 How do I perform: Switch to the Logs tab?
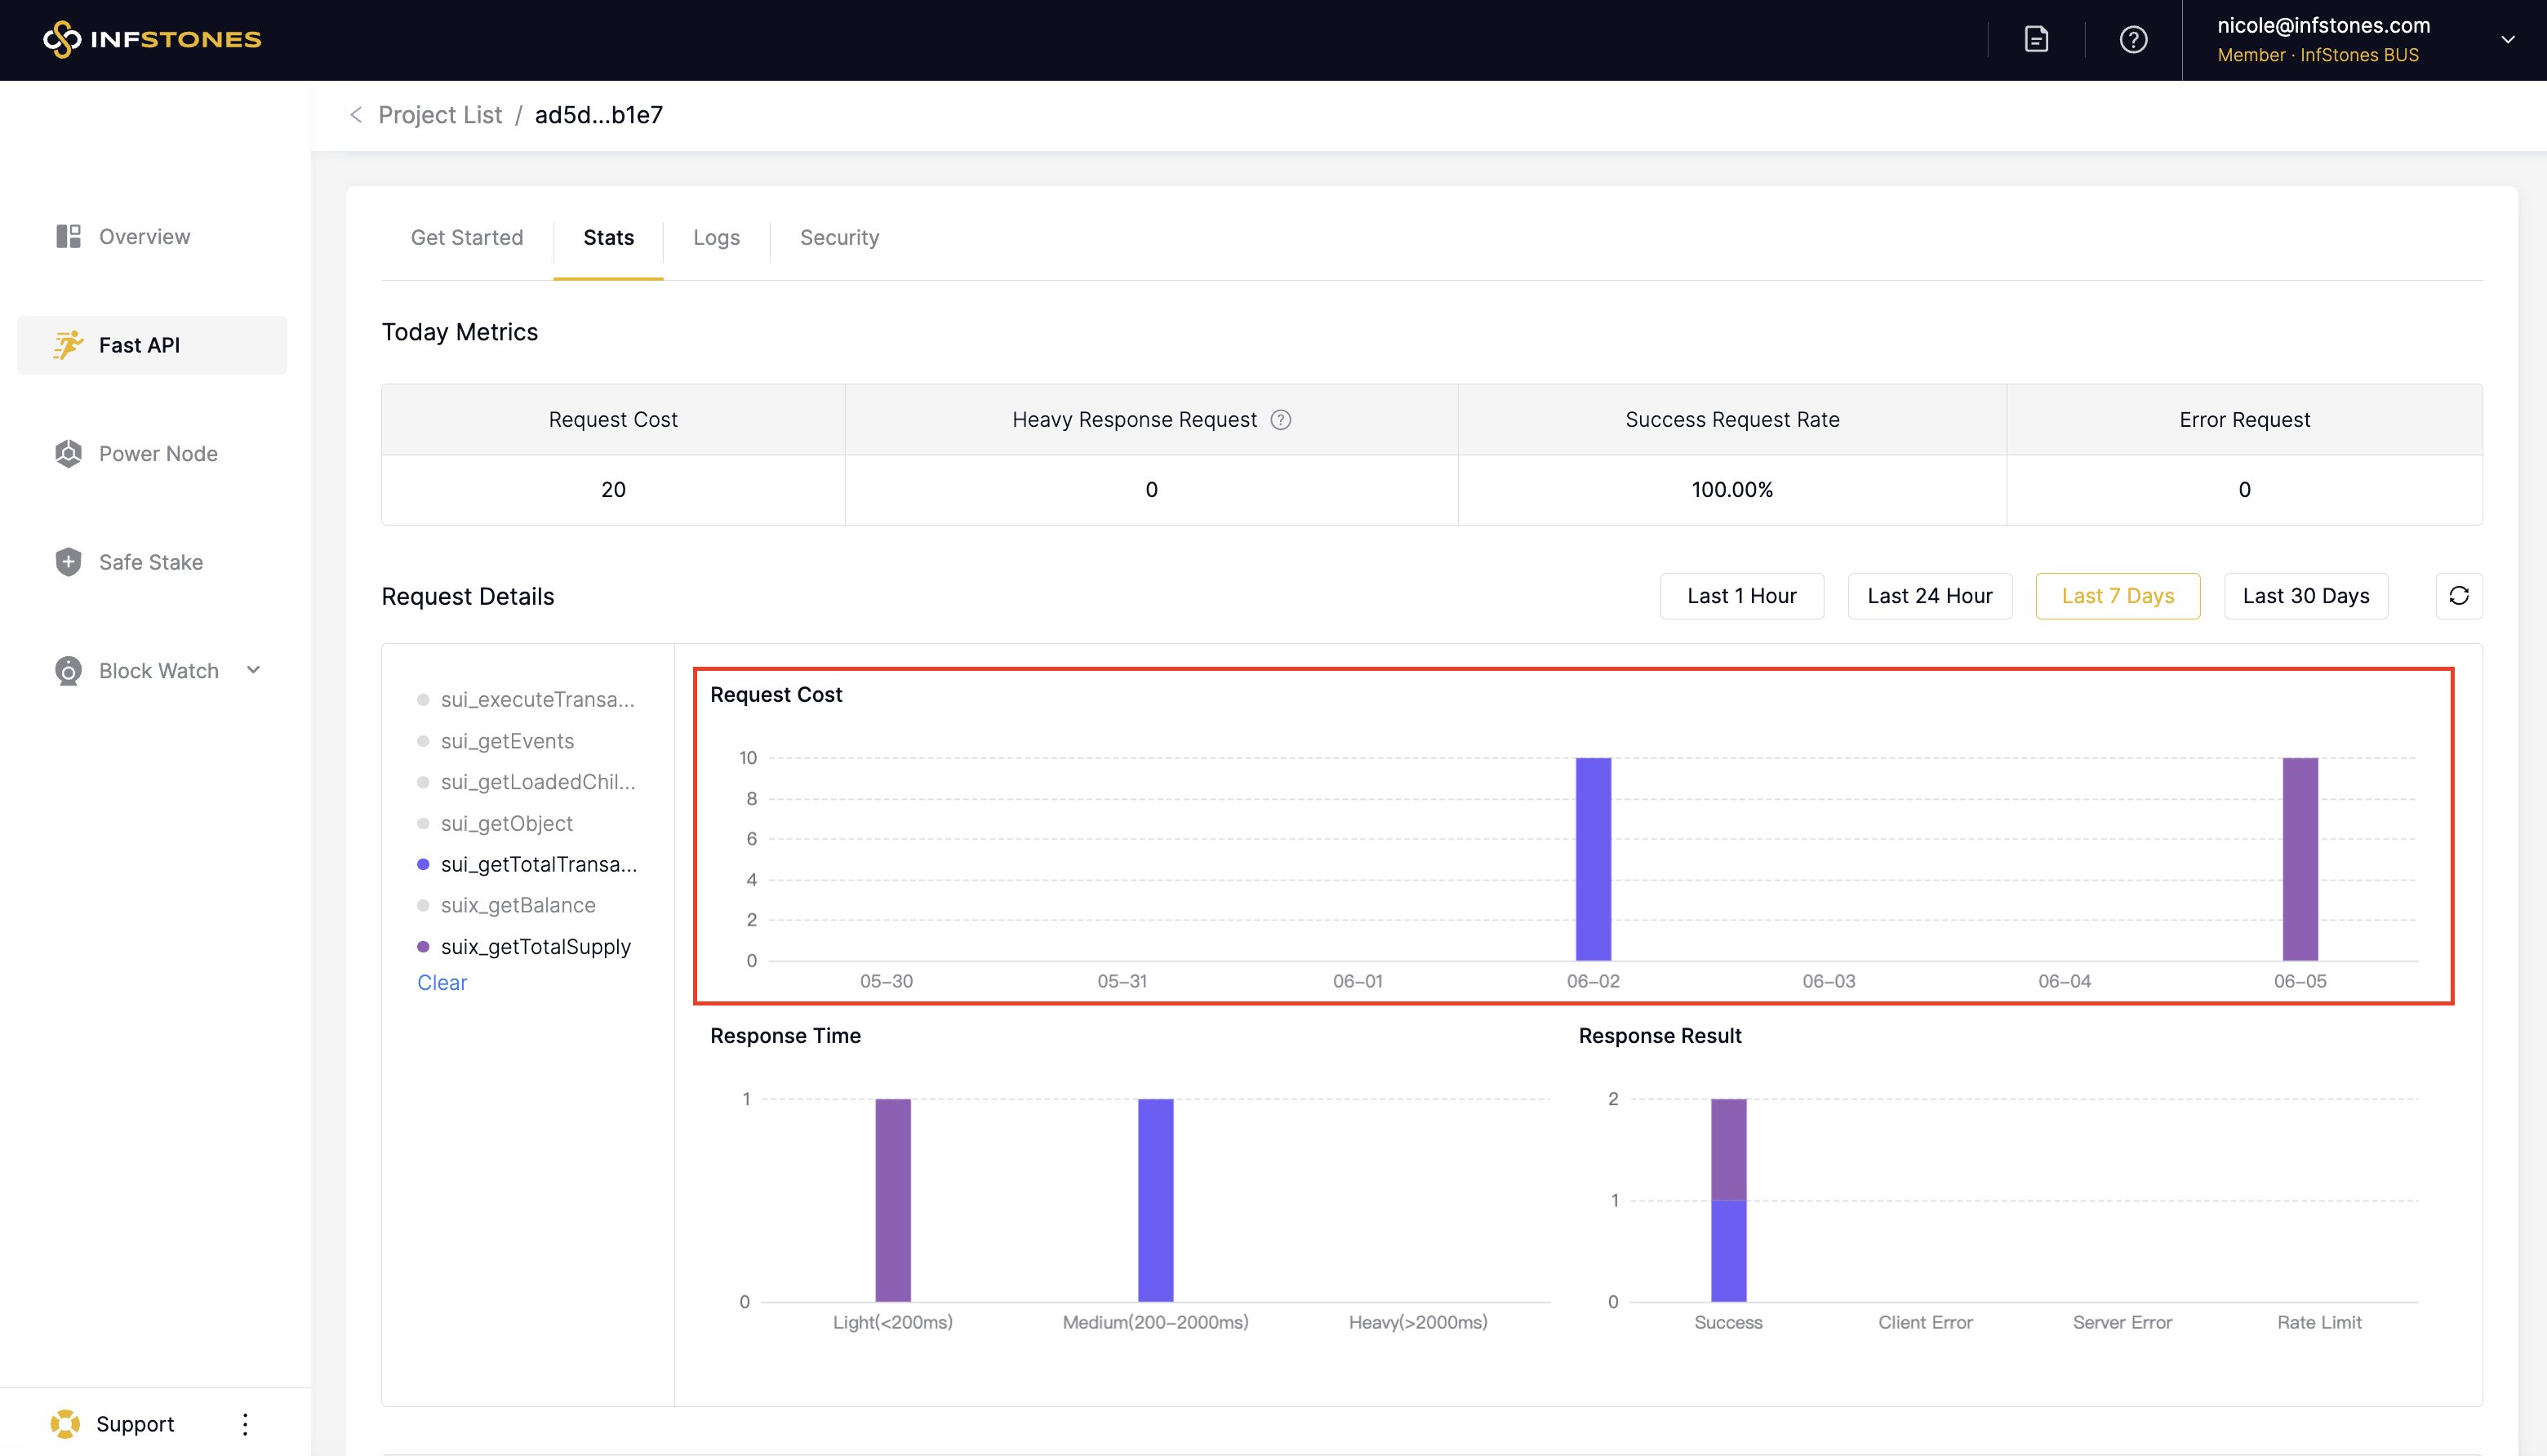[x=716, y=238]
